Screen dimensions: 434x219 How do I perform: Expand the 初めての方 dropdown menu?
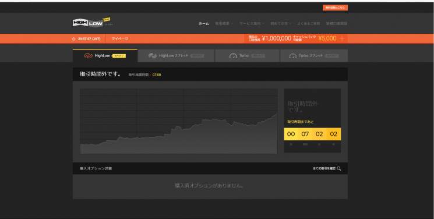coord(281,23)
